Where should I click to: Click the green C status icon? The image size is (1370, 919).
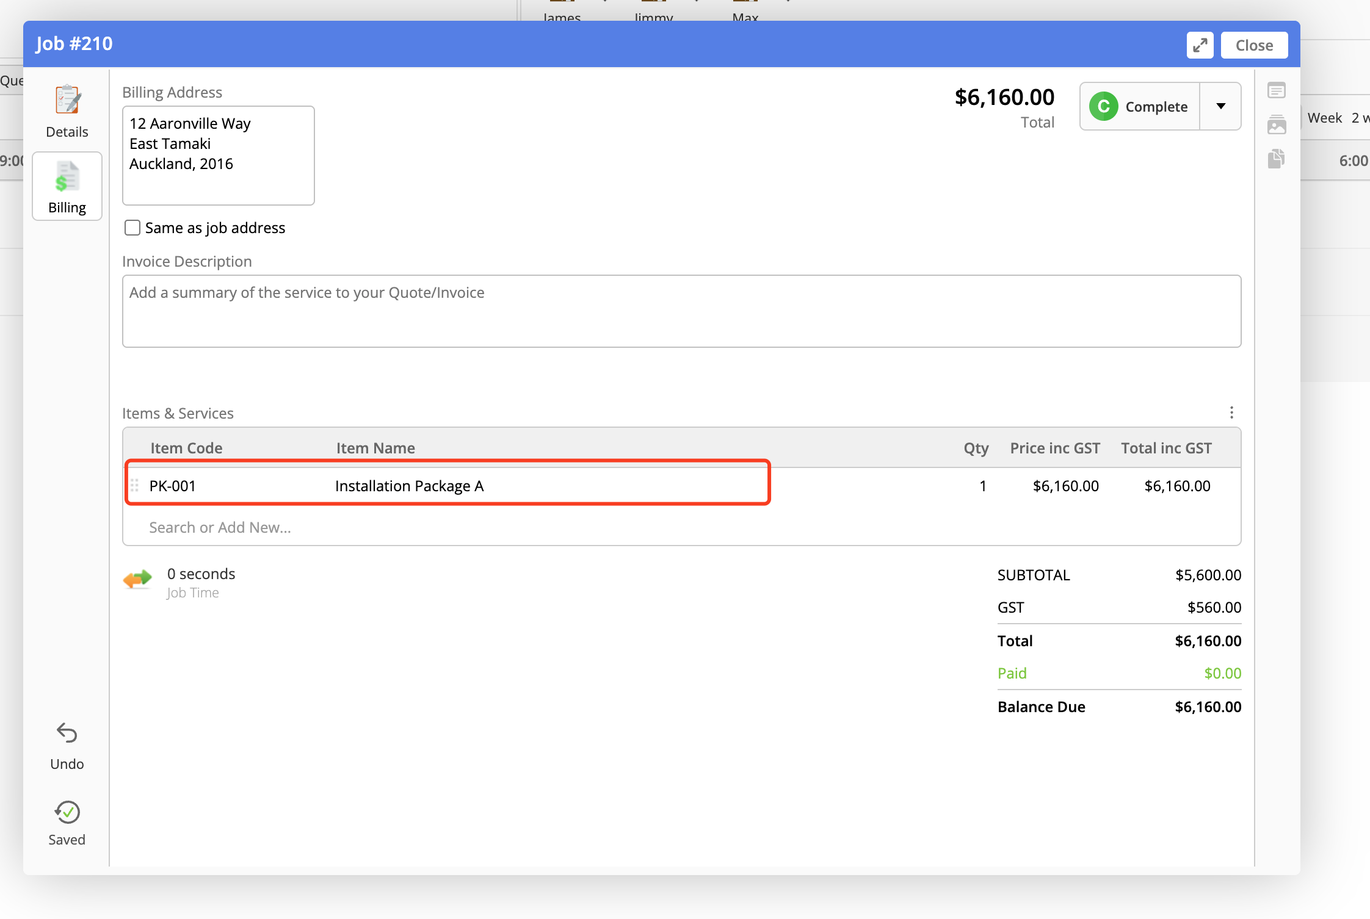pos(1103,107)
